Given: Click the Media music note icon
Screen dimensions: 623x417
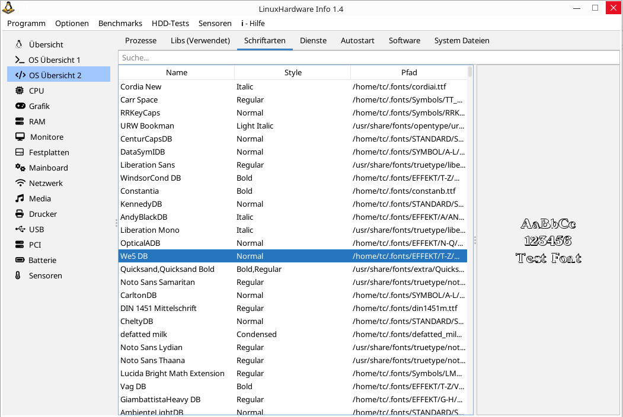Looking at the screenshot, I should (x=20, y=198).
